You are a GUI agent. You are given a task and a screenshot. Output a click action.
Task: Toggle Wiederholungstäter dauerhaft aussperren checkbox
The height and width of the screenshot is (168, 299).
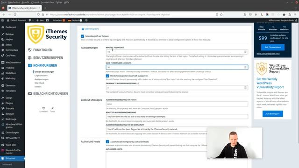tap(107, 76)
